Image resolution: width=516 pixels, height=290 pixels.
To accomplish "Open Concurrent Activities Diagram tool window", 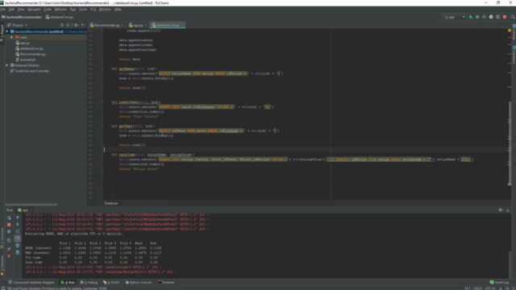I will pyautogui.click(x=31, y=282).
